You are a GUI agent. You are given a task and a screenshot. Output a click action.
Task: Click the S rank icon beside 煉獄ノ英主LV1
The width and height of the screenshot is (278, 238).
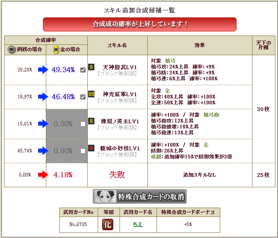tap(91, 121)
